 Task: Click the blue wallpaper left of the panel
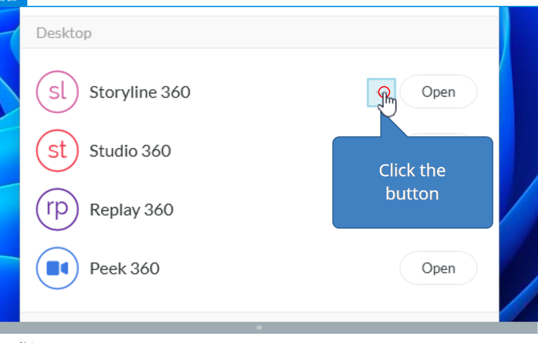9,162
